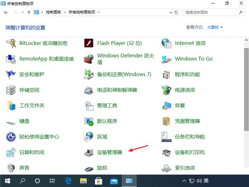Open the 声音 speaker icon
The height and width of the screenshot is (187, 249).
pyautogui.click(x=11, y=168)
